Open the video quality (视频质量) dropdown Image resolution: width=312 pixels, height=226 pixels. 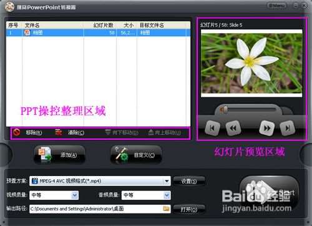coord(74,195)
